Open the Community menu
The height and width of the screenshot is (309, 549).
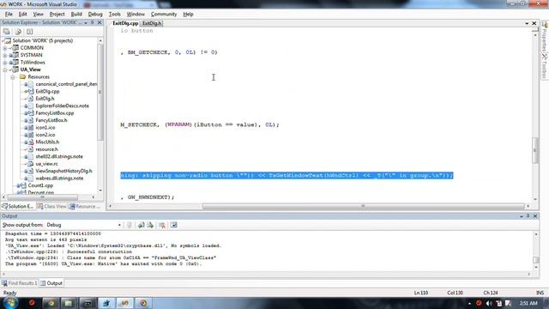click(164, 14)
